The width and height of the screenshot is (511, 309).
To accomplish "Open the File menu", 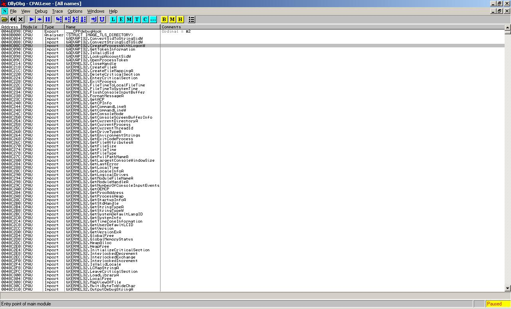I will (13, 11).
